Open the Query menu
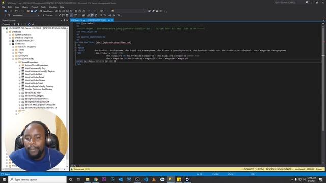The image size is (326, 183). pos(25,7)
